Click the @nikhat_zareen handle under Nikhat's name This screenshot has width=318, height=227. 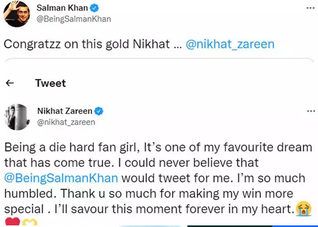tap(66, 122)
